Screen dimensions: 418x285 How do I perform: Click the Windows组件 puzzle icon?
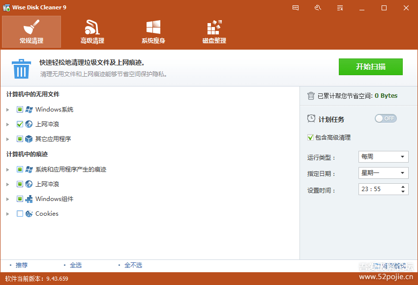coord(29,199)
